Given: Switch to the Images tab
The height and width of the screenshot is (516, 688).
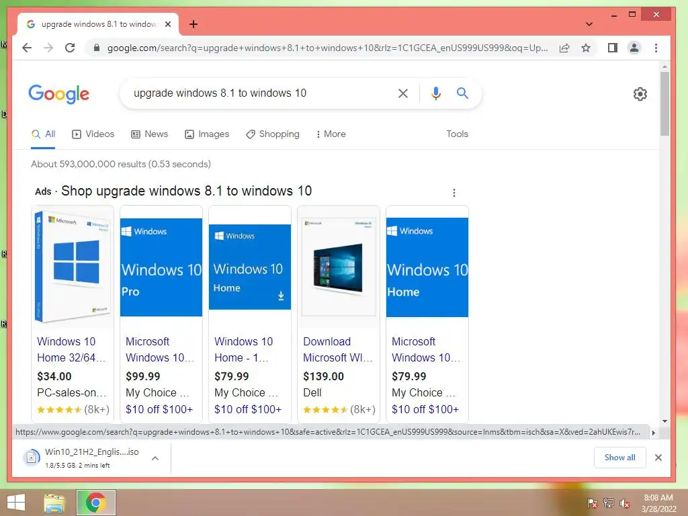Looking at the screenshot, I should point(207,134).
